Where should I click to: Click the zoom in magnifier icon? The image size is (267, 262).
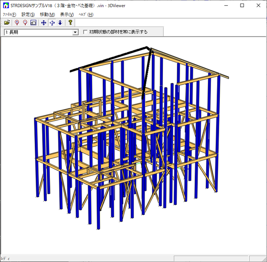17,23
